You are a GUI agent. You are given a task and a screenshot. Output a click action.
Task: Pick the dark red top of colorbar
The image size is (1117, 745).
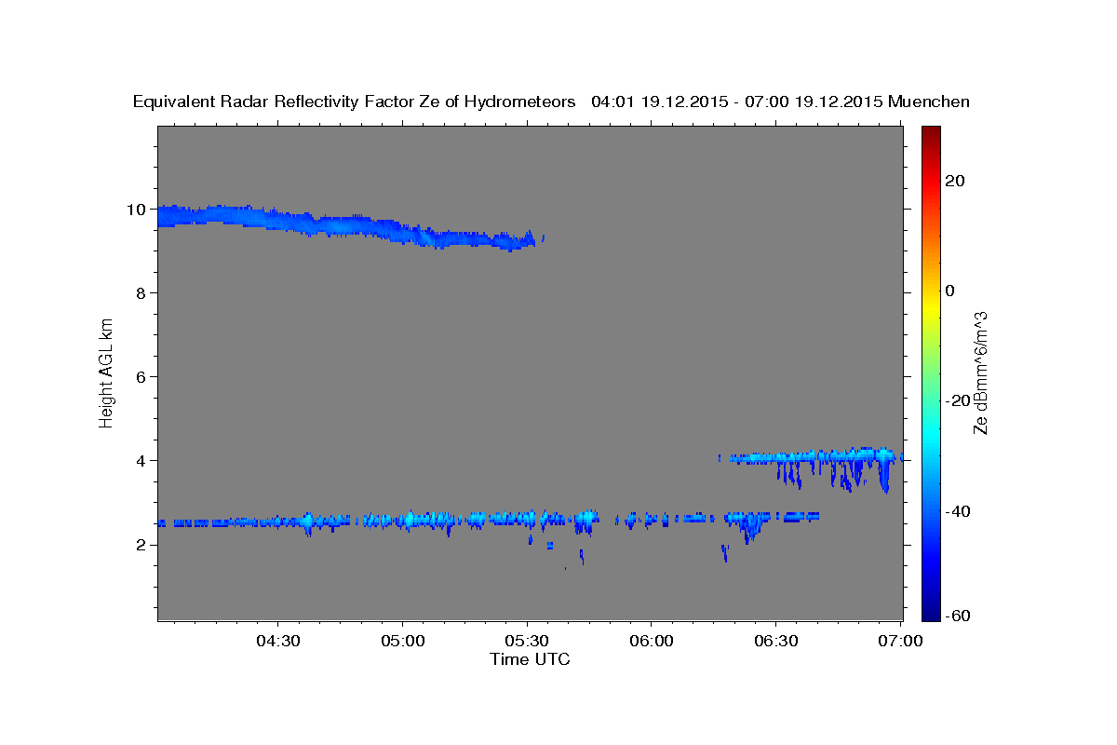click(930, 135)
